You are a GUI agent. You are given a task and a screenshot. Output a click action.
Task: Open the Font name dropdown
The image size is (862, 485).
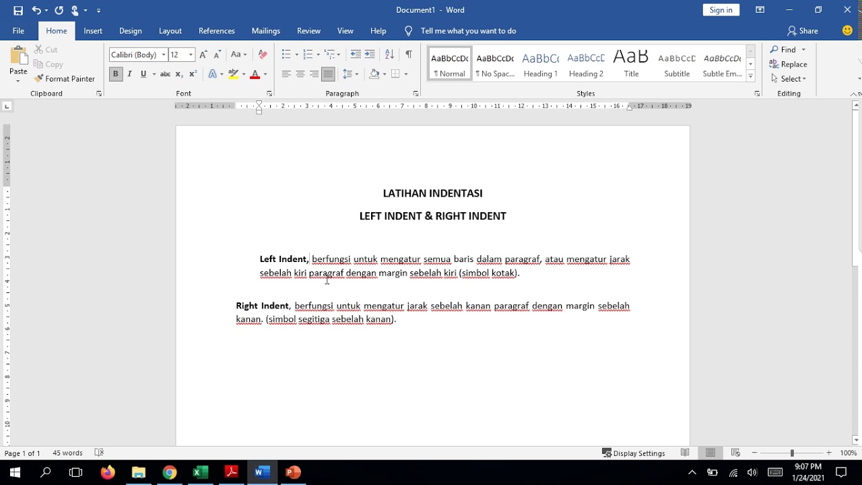(x=164, y=55)
